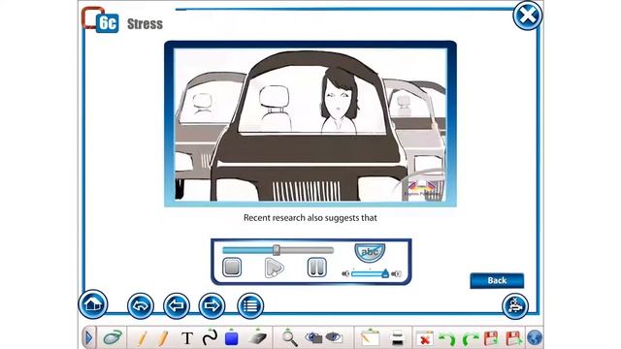Click the green redo arrow
Viewport: 621px width, 349px height.
pyautogui.click(x=470, y=339)
